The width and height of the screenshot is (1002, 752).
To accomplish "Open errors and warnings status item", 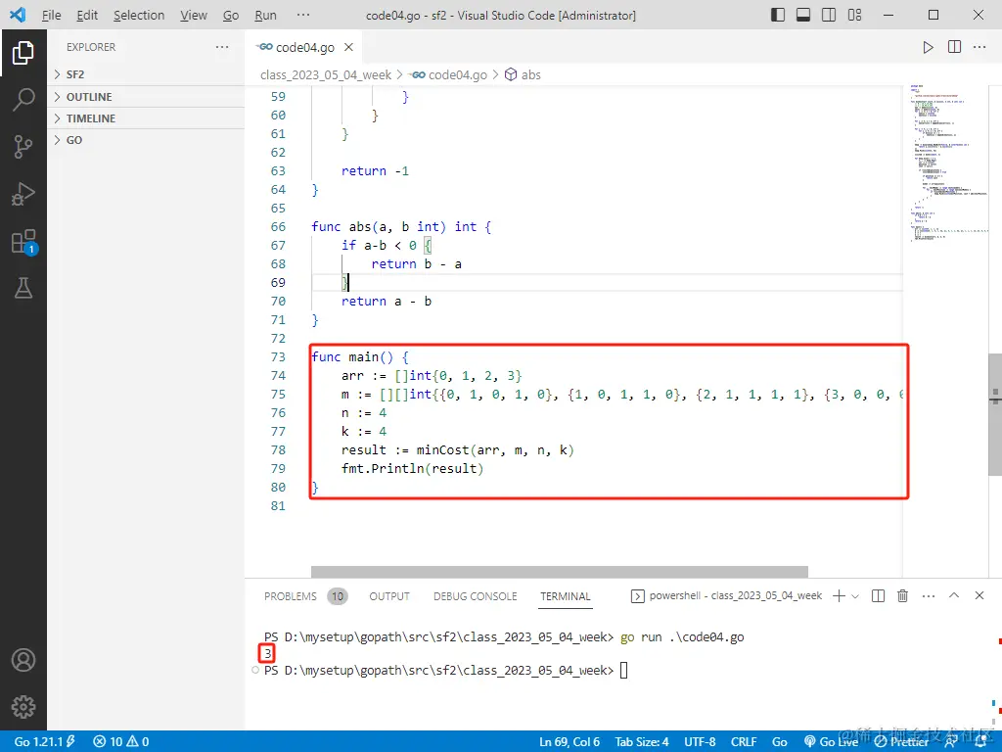I will [120, 742].
